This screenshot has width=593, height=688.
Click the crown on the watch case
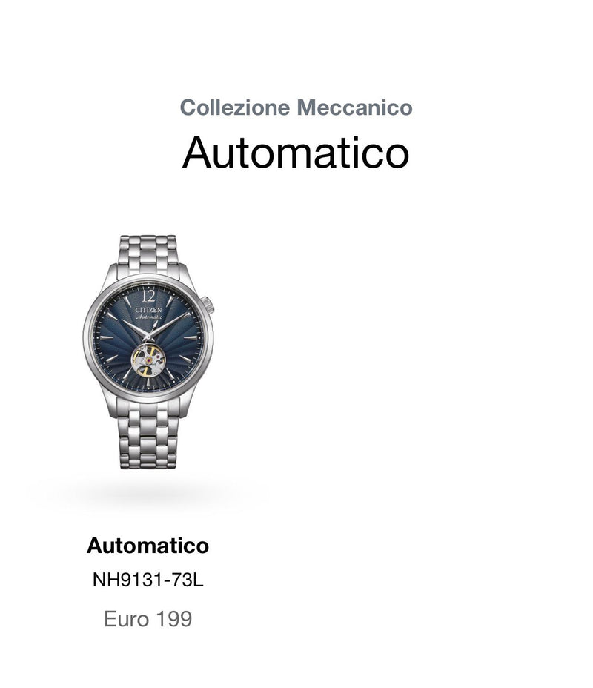(209, 305)
